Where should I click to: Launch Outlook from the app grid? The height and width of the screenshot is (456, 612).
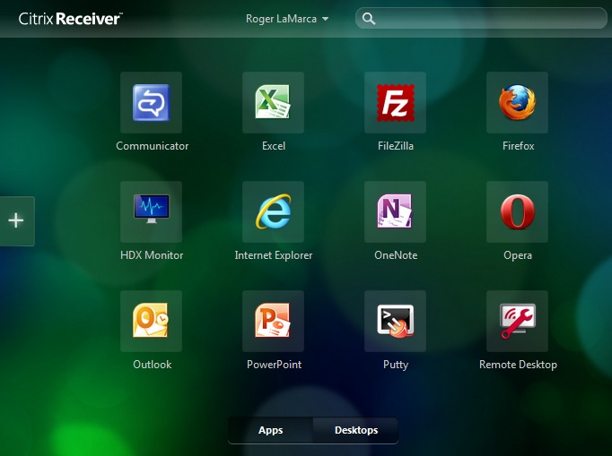point(151,321)
